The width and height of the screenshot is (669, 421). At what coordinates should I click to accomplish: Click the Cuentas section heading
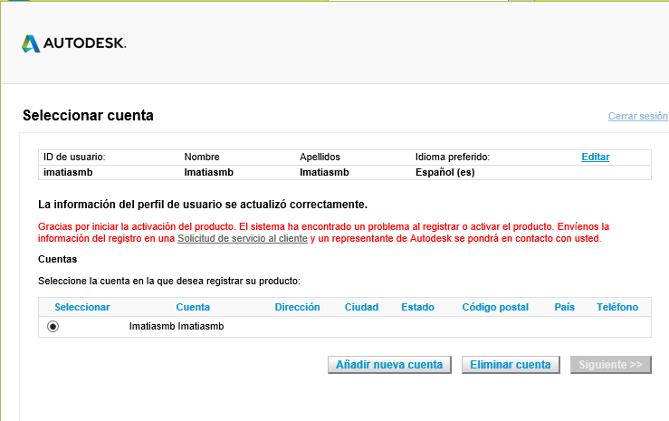pos(58,259)
